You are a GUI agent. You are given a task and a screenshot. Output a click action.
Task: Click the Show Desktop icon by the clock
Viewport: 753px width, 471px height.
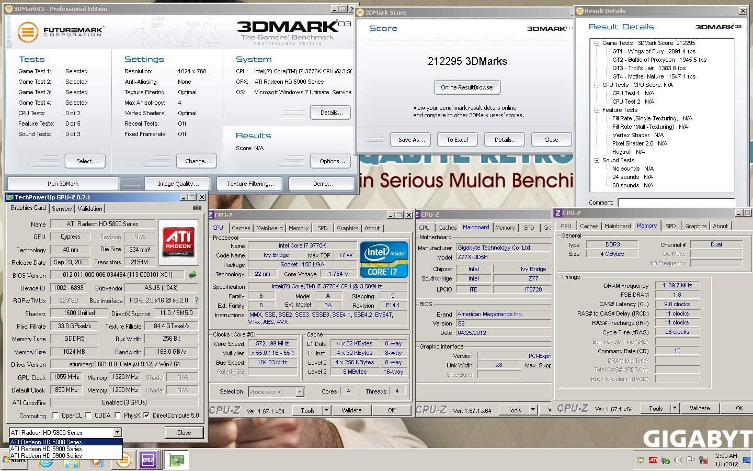coord(748,460)
